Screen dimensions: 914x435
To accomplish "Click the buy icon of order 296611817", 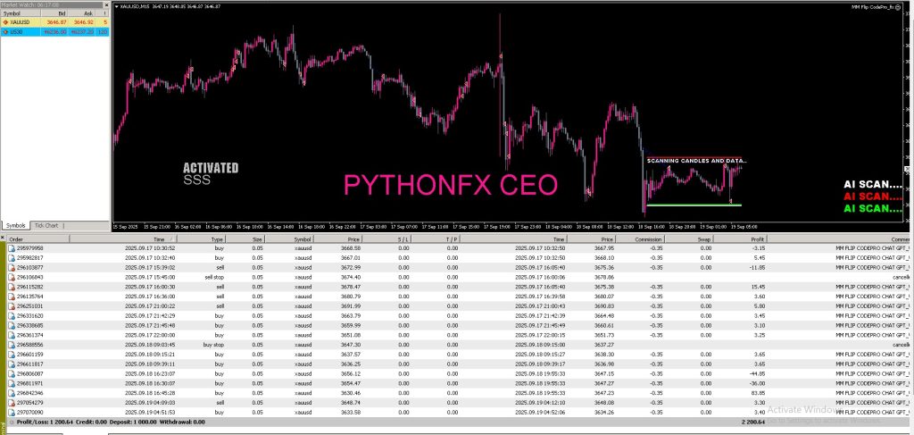I will point(12,364).
